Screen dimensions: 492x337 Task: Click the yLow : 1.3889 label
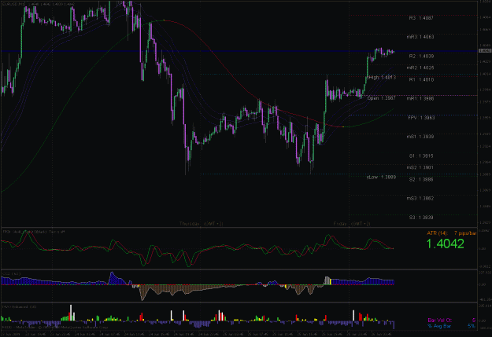[x=381, y=178]
